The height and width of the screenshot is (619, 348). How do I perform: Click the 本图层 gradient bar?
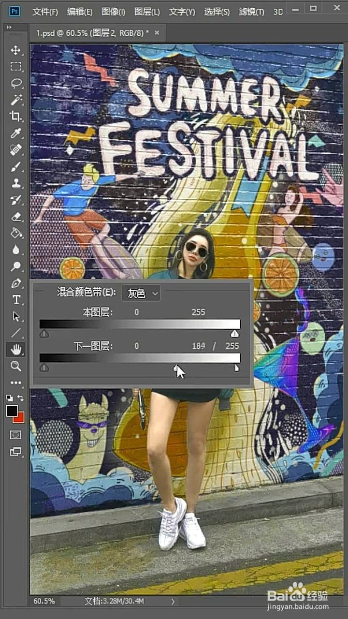coord(140,324)
